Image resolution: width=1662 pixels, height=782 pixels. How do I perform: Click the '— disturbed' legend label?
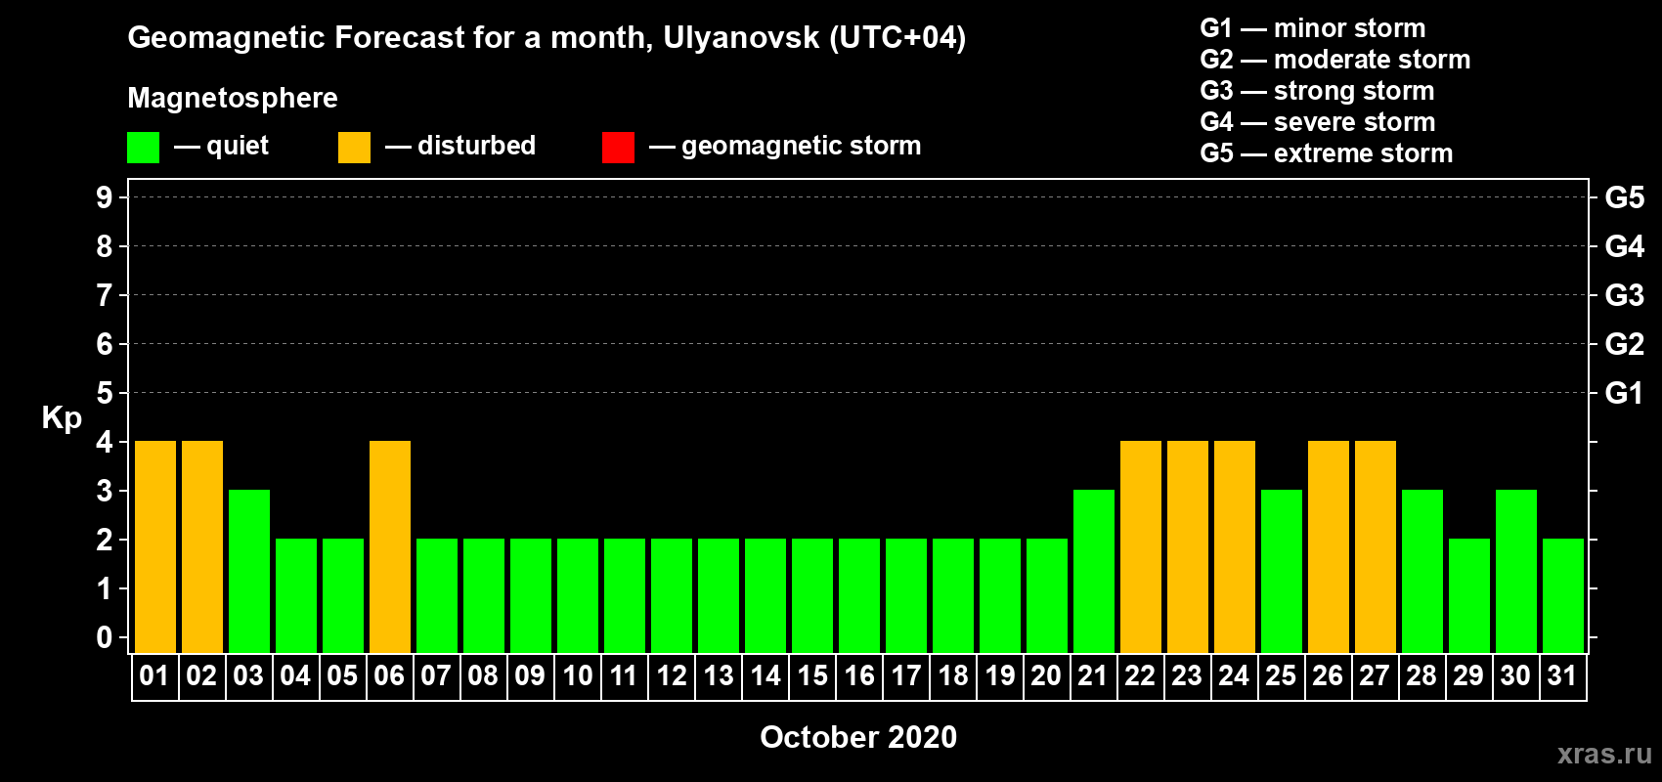[460, 146]
